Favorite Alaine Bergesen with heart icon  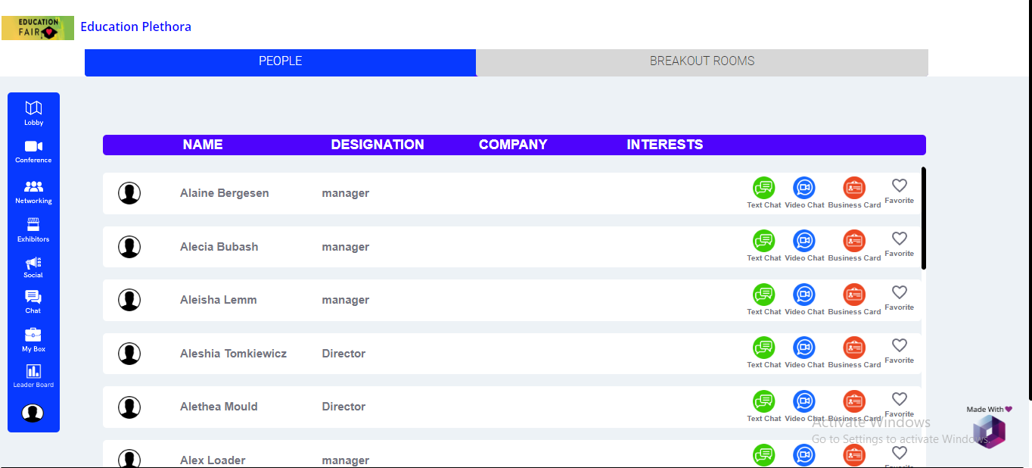[899, 186]
